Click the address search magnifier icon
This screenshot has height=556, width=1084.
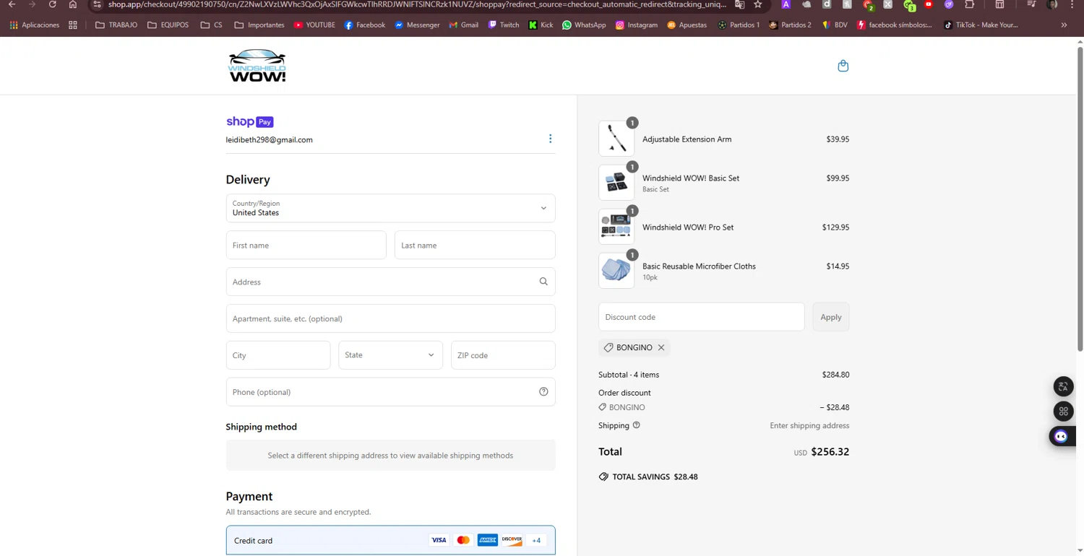(543, 282)
